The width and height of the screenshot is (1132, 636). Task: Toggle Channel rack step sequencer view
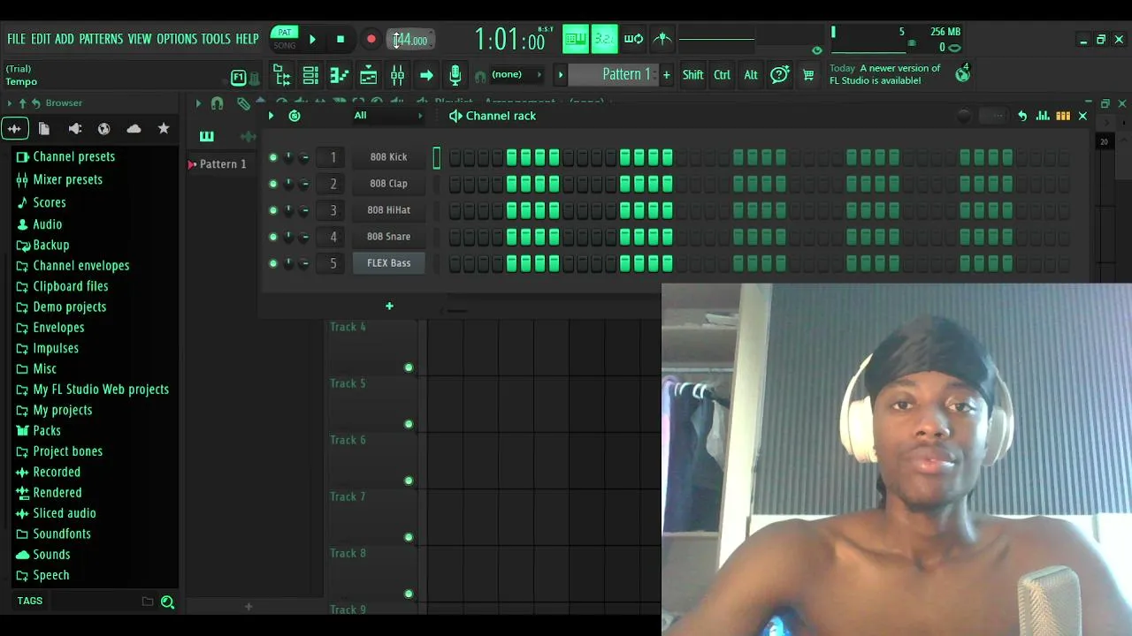pos(1063,116)
